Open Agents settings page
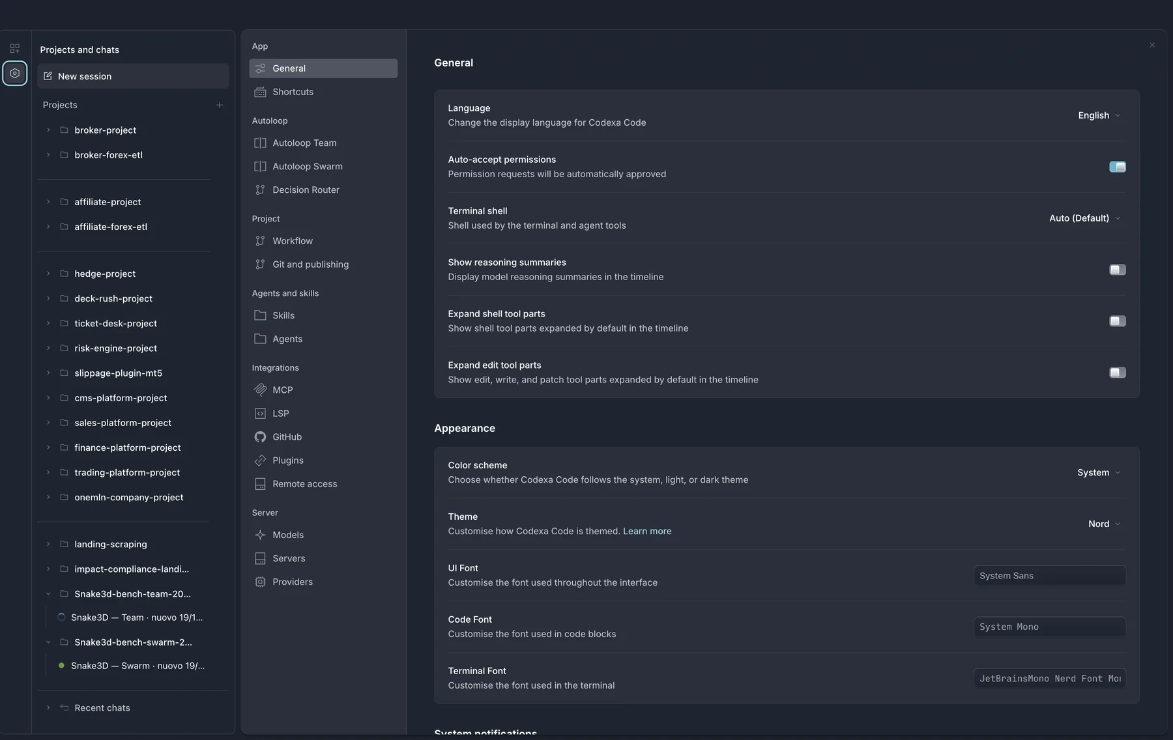 tap(323, 339)
